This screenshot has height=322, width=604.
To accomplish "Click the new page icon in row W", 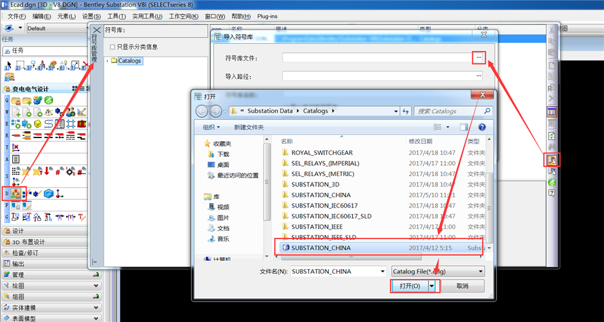I will (x=16, y=112).
